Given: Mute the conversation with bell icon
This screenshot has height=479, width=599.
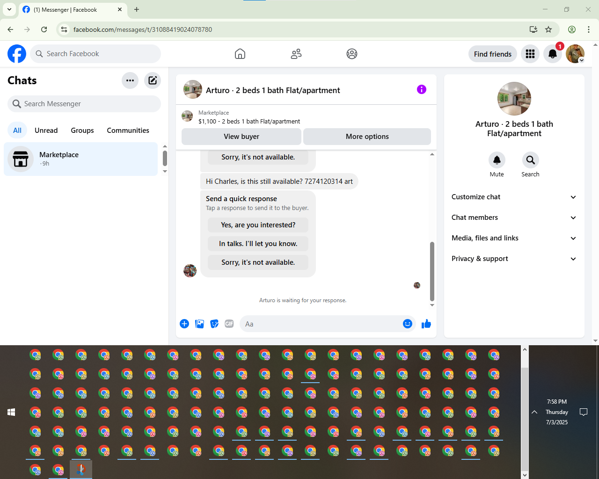Looking at the screenshot, I should click(x=497, y=160).
